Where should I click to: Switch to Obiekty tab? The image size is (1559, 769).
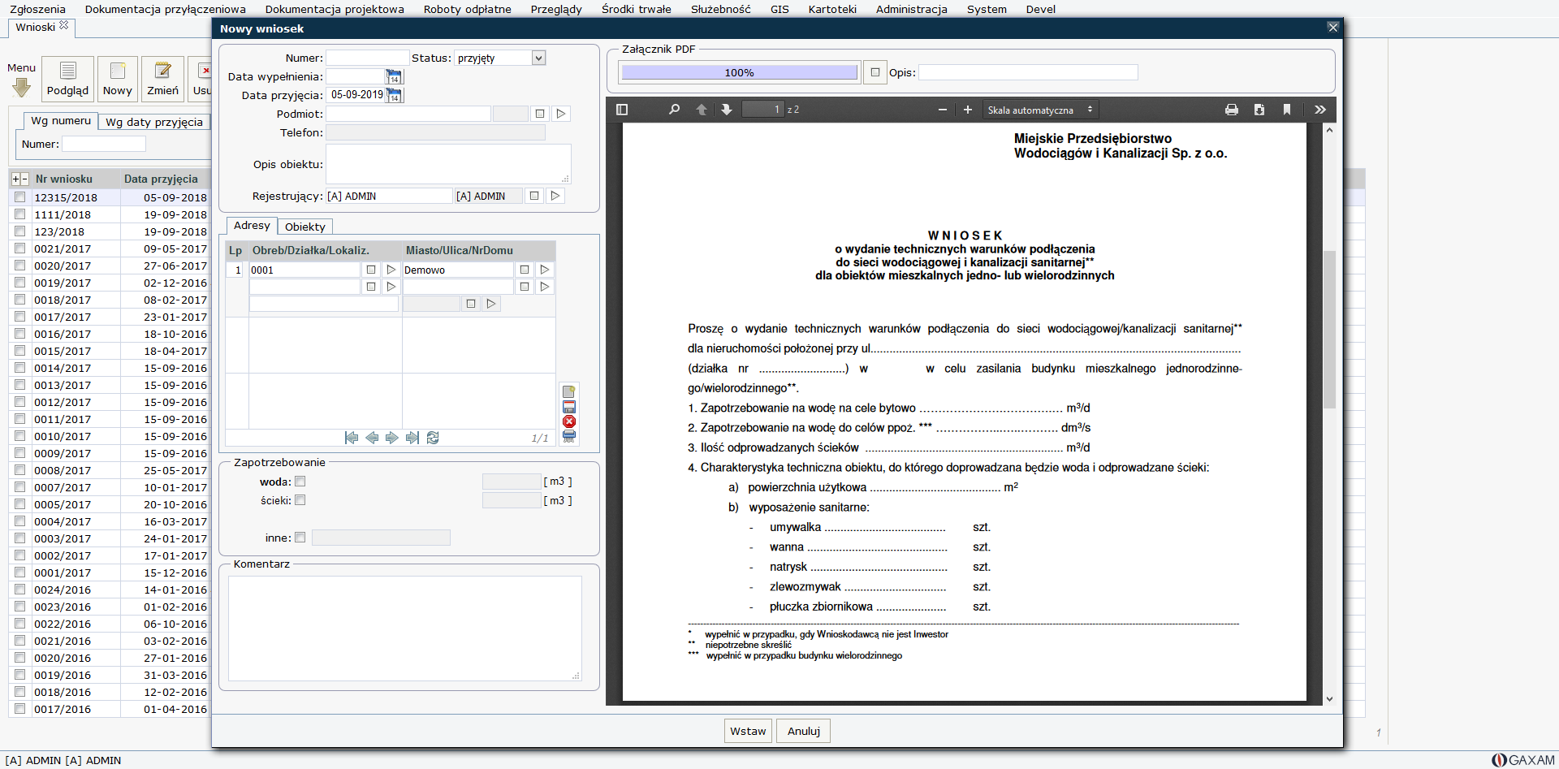click(x=305, y=227)
